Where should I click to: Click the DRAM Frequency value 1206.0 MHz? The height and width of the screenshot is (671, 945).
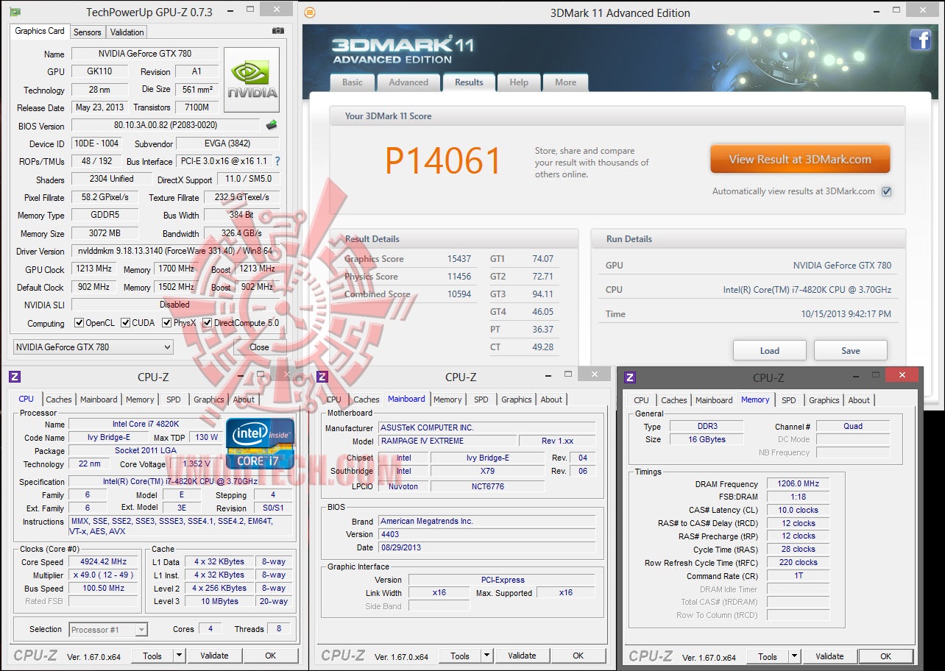pos(798,484)
